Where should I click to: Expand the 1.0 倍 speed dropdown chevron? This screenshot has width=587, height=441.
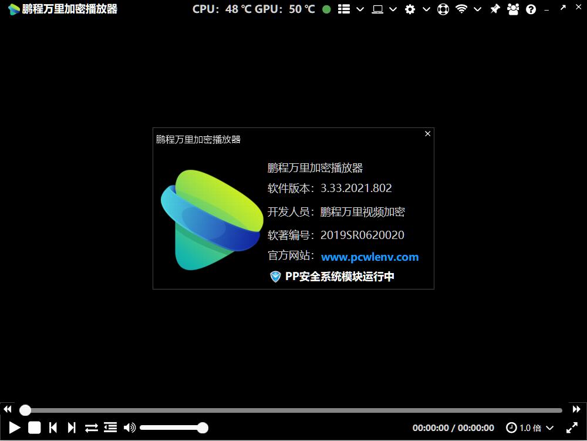point(549,428)
